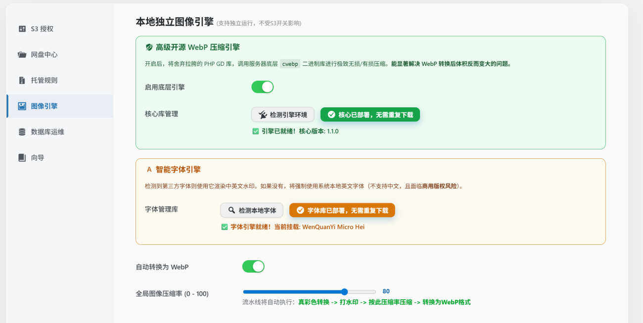Click the 网盘中心 folder icon
Viewport: 643px width, 323px height.
coord(22,54)
